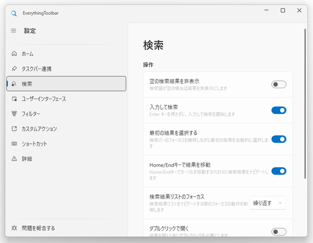Open ユーザーインターフェース settings
The width and height of the screenshot is (313, 243).
pos(66,99)
